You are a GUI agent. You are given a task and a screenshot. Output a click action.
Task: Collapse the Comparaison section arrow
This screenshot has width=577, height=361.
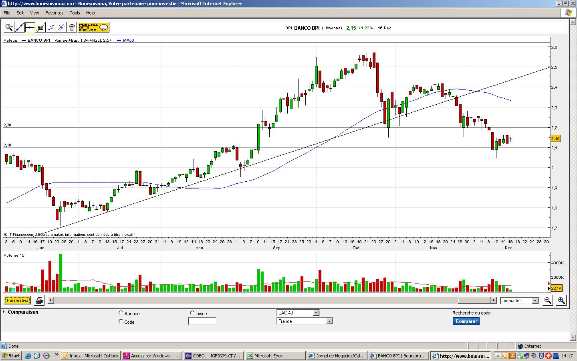(4, 312)
